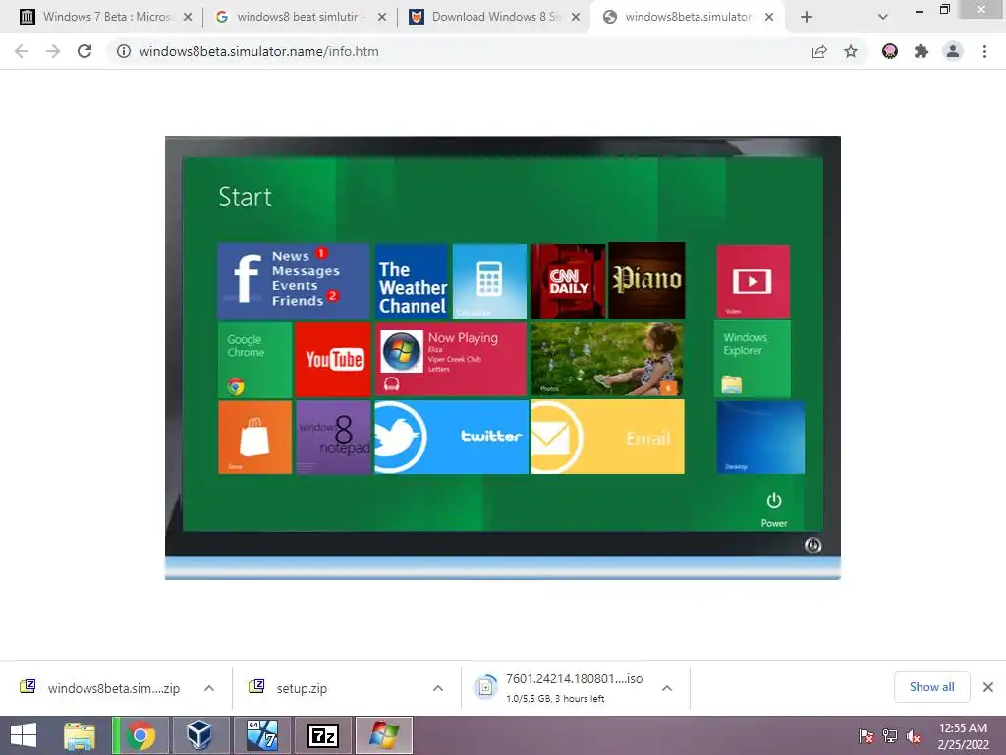The width and height of the screenshot is (1006, 755).
Task: Click the muted volume tray icon
Action: (914, 735)
